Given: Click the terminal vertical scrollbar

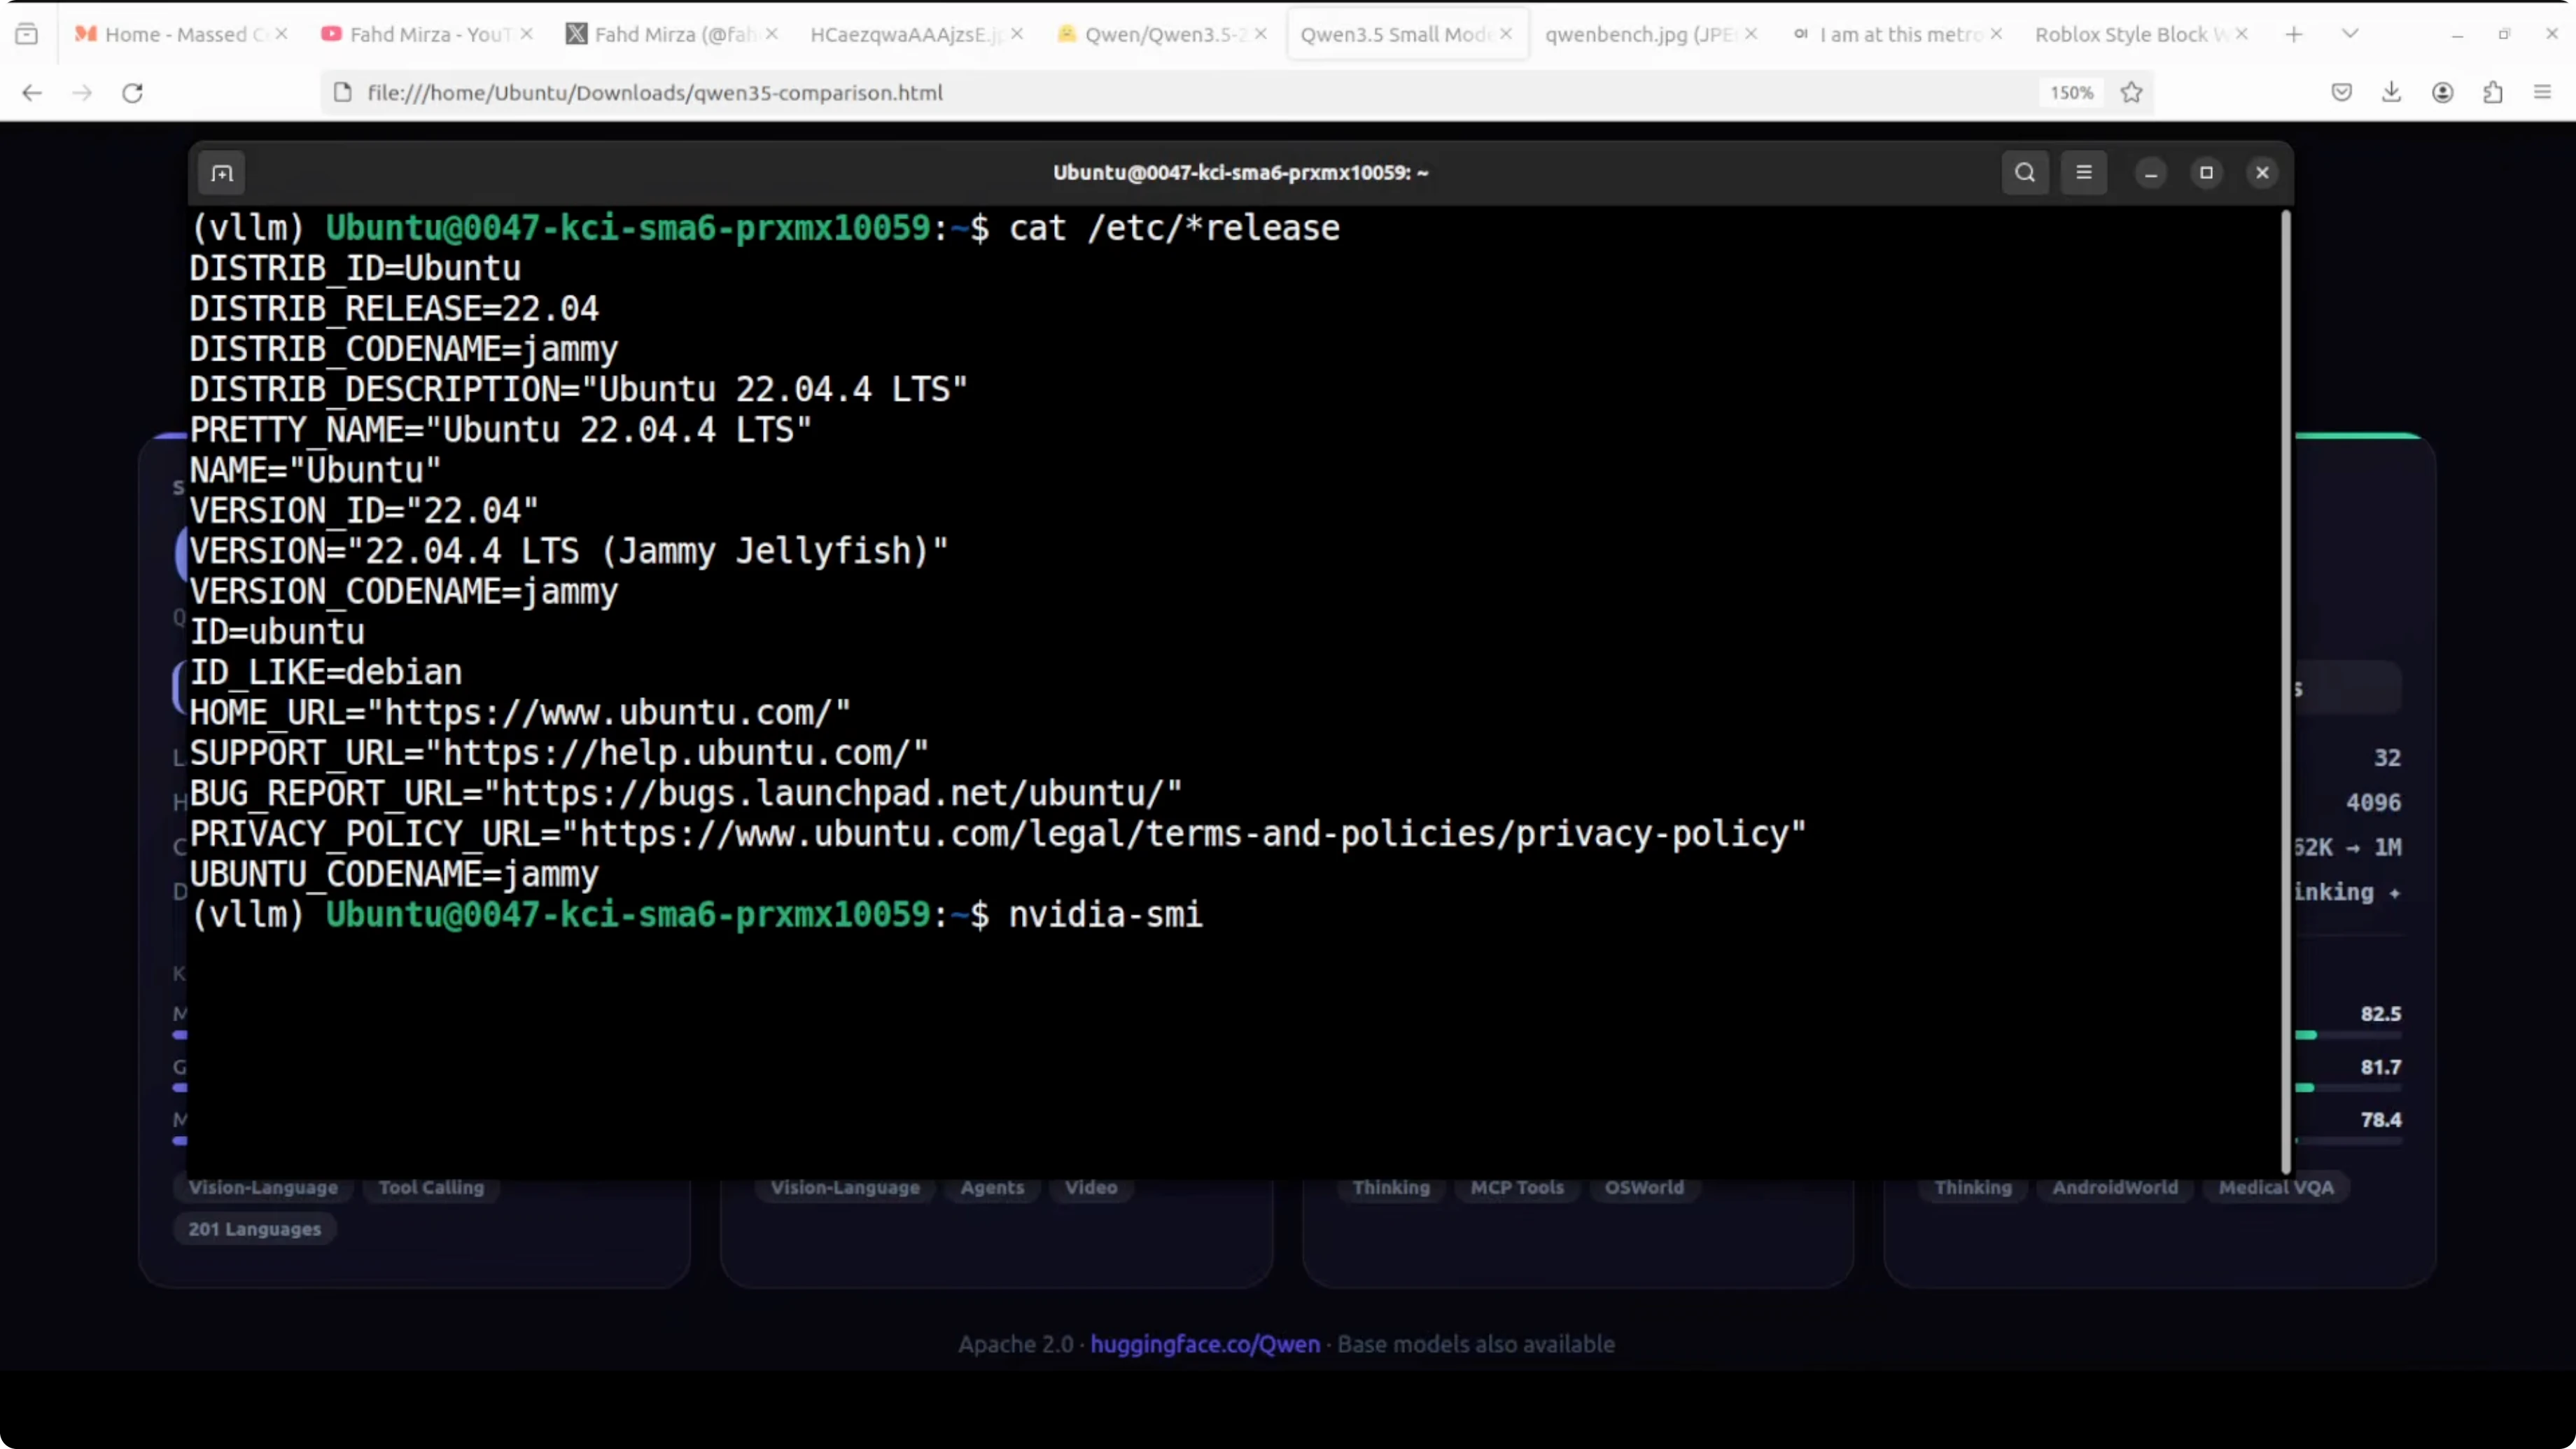Looking at the screenshot, I should point(2285,690).
